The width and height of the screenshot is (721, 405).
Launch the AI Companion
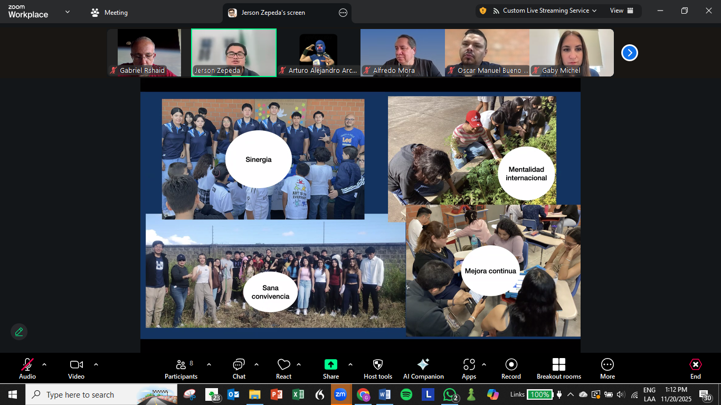423,368
